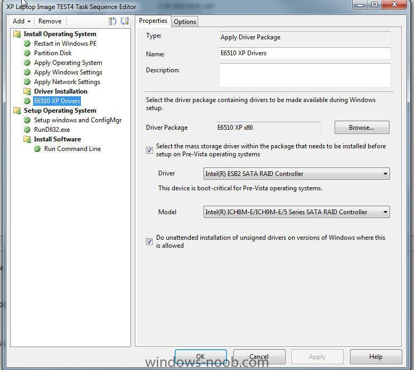This screenshot has height=370, width=414.
Task: Click the green check icon beside Restart in Windows PE
Action: (27, 44)
